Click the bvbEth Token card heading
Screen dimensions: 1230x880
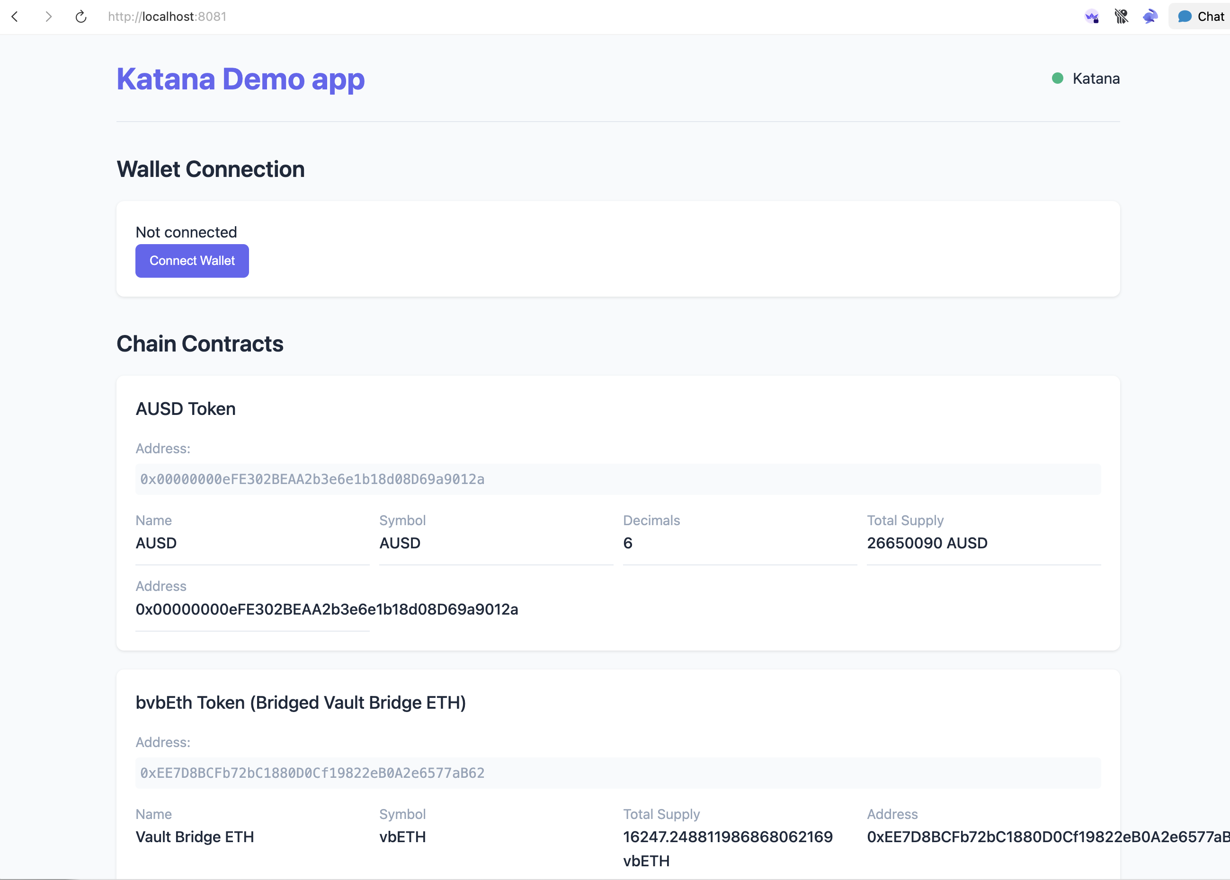(x=300, y=702)
